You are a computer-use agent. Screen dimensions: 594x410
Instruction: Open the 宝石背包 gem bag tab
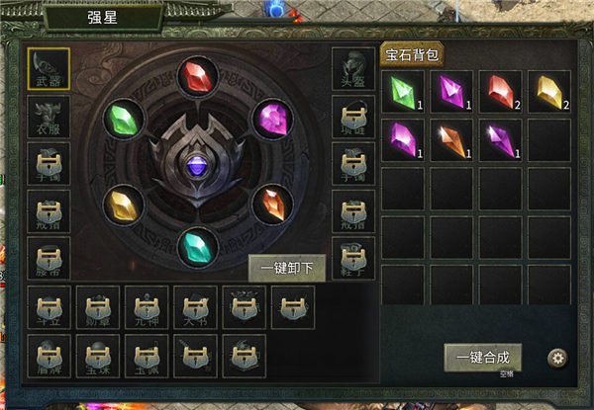tap(412, 54)
